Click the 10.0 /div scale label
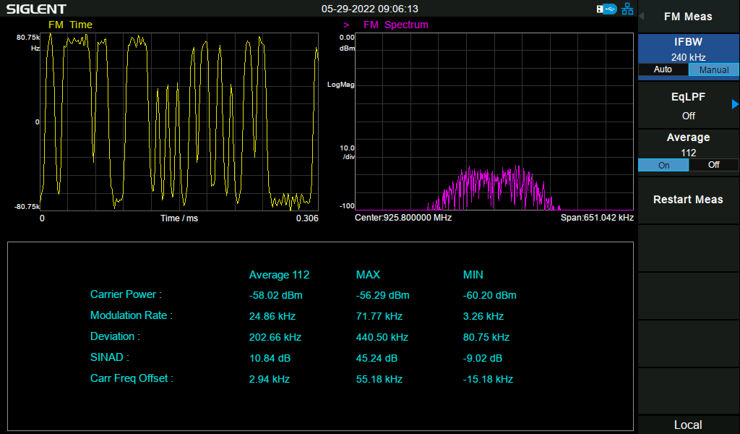Image resolution: width=740 pixels, height=434 pixels. (348, 152)
